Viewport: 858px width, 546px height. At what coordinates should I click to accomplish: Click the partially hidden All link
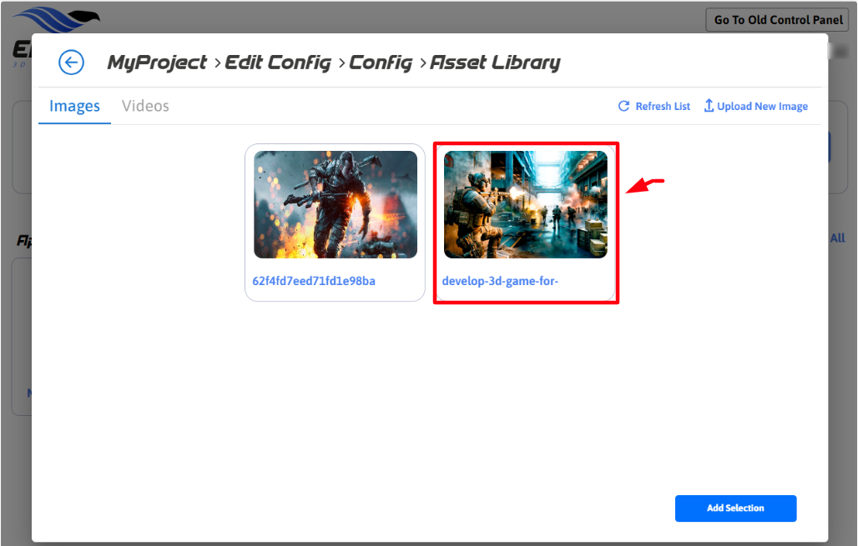tap(838, 238)
